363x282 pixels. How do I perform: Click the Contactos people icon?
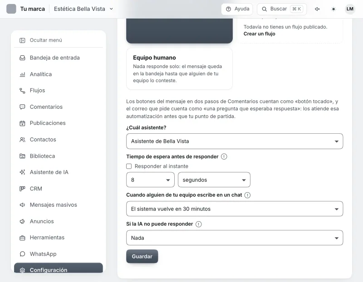click(22, 140)
